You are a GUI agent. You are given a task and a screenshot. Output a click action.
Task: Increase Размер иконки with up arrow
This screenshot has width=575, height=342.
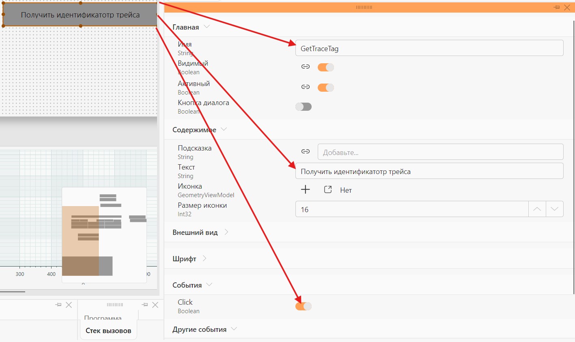[x=537, y=209]
